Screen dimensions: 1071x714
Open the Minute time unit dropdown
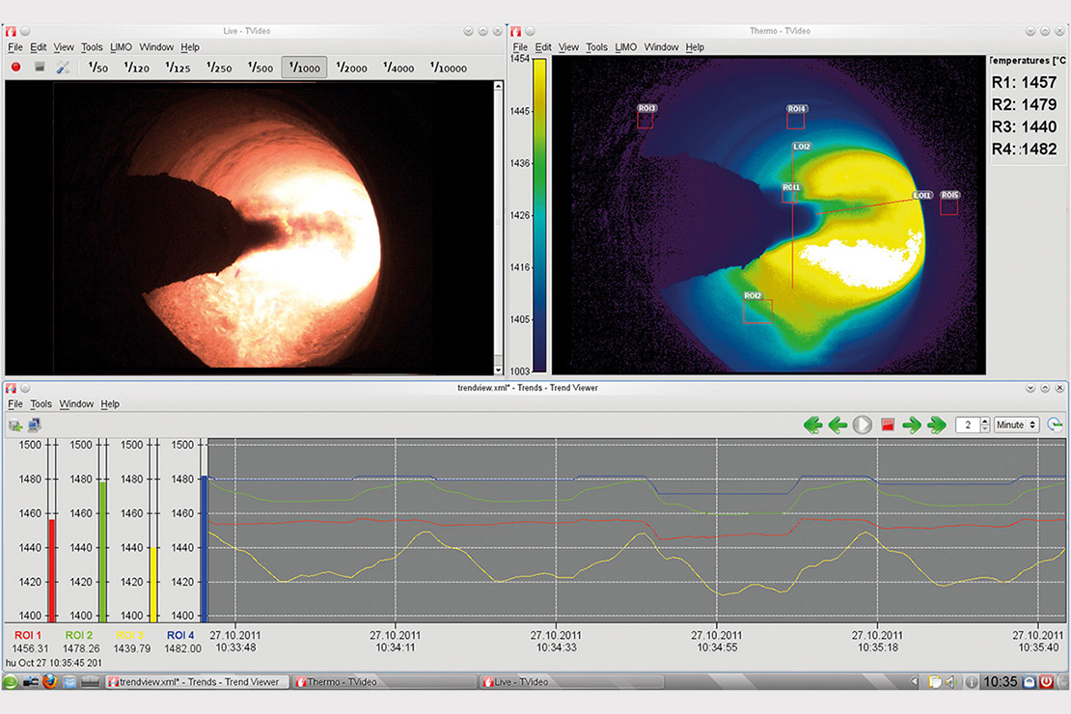(x=1017, y=425)
